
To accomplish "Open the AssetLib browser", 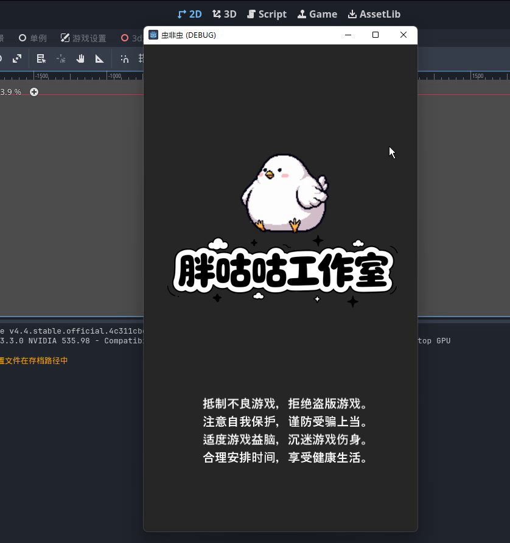I will [374, 14].
